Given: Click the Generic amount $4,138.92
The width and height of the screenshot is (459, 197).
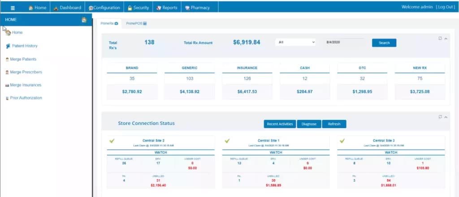Looking at the screenshot, I should click(x=190, y=91).
